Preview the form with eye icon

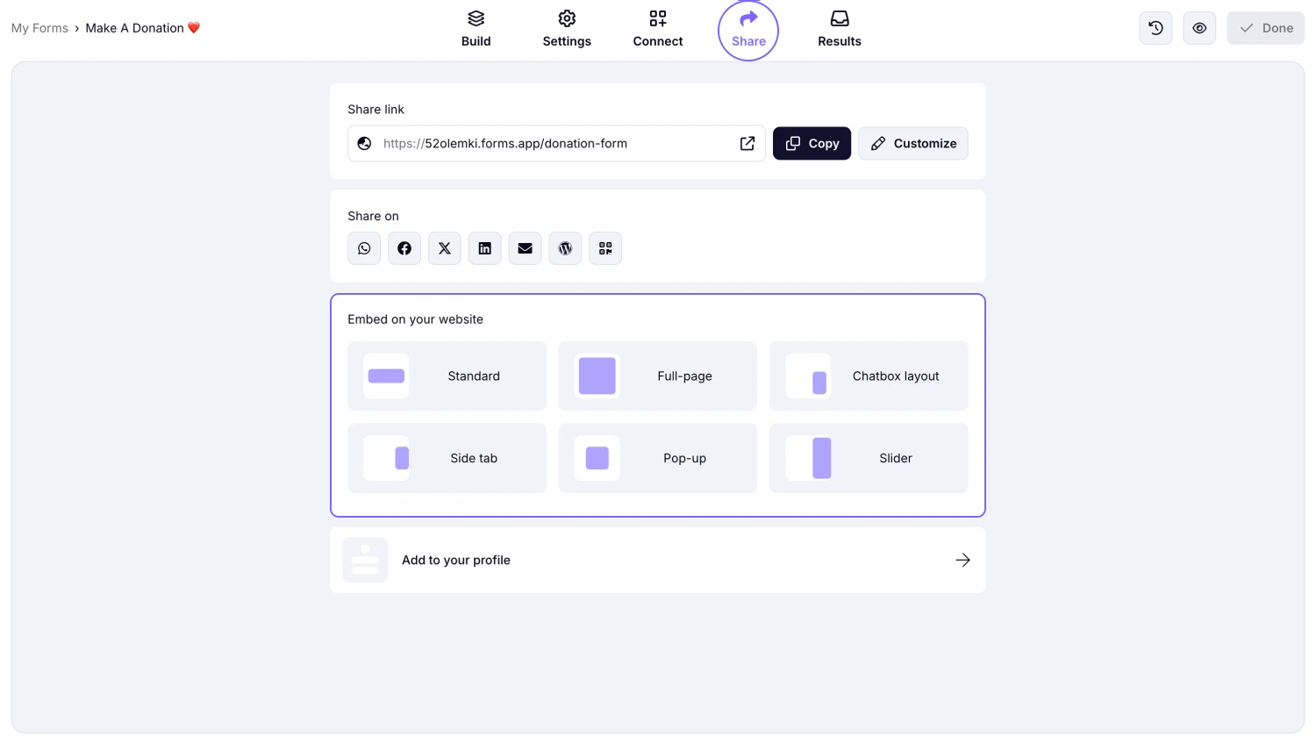pos(1199,28)
